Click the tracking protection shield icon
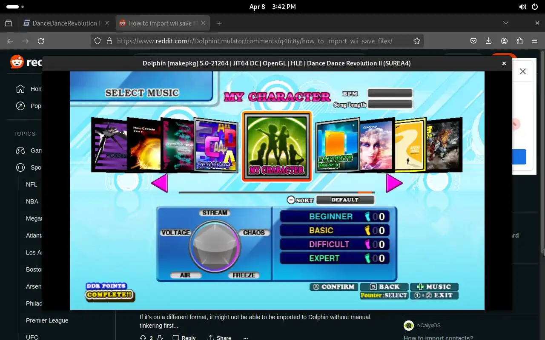The image size is (545, 340). (x=98, y=41)
